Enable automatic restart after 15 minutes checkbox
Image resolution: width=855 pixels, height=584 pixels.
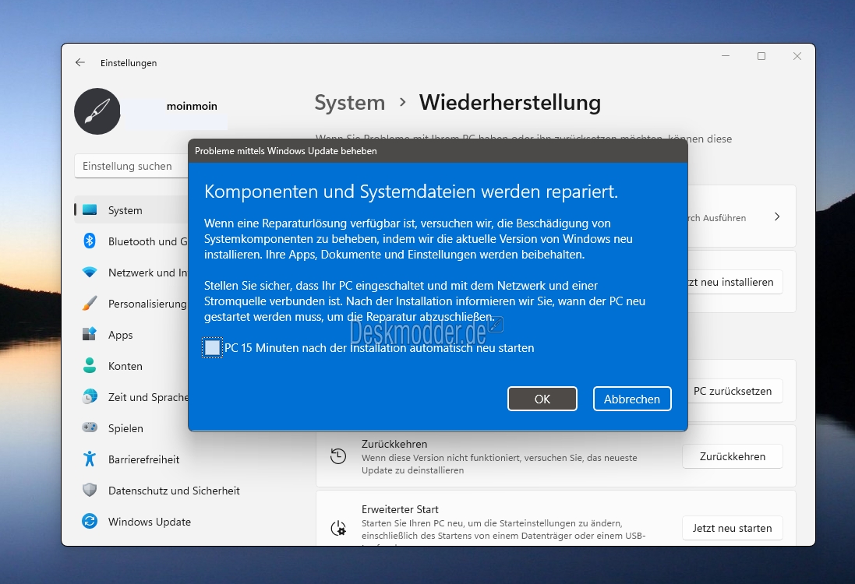[212, 347]
